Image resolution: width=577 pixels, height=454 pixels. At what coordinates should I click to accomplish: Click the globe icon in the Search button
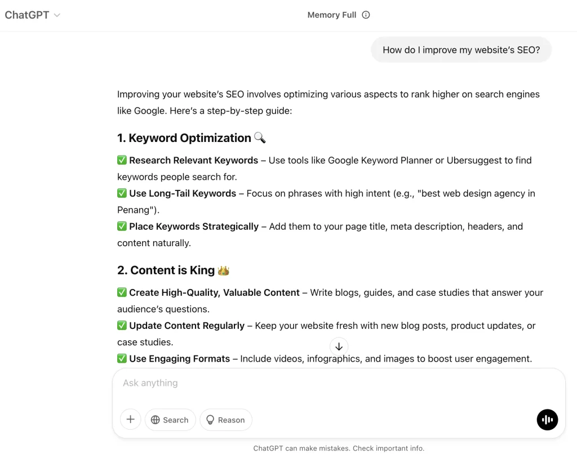pyautogui.click(x=156, y=420)
